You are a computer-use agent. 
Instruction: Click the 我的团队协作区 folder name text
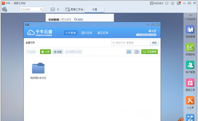point(38,78)
